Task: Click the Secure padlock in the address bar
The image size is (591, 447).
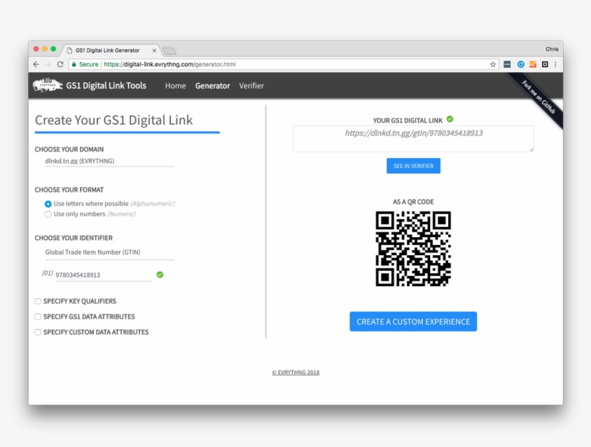Action: click(x=74, y=63)
